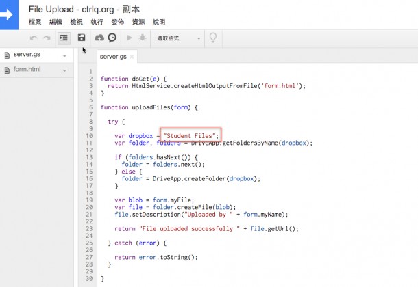Click the lightbulb icon

[212, 38]
